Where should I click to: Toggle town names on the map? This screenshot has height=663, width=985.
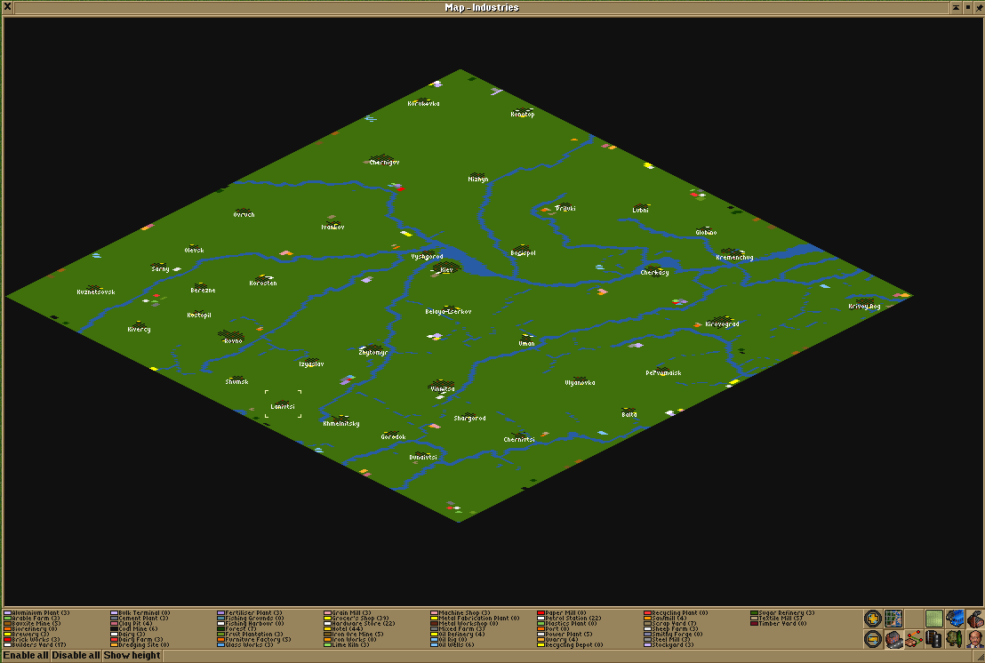tap(893, 639)
